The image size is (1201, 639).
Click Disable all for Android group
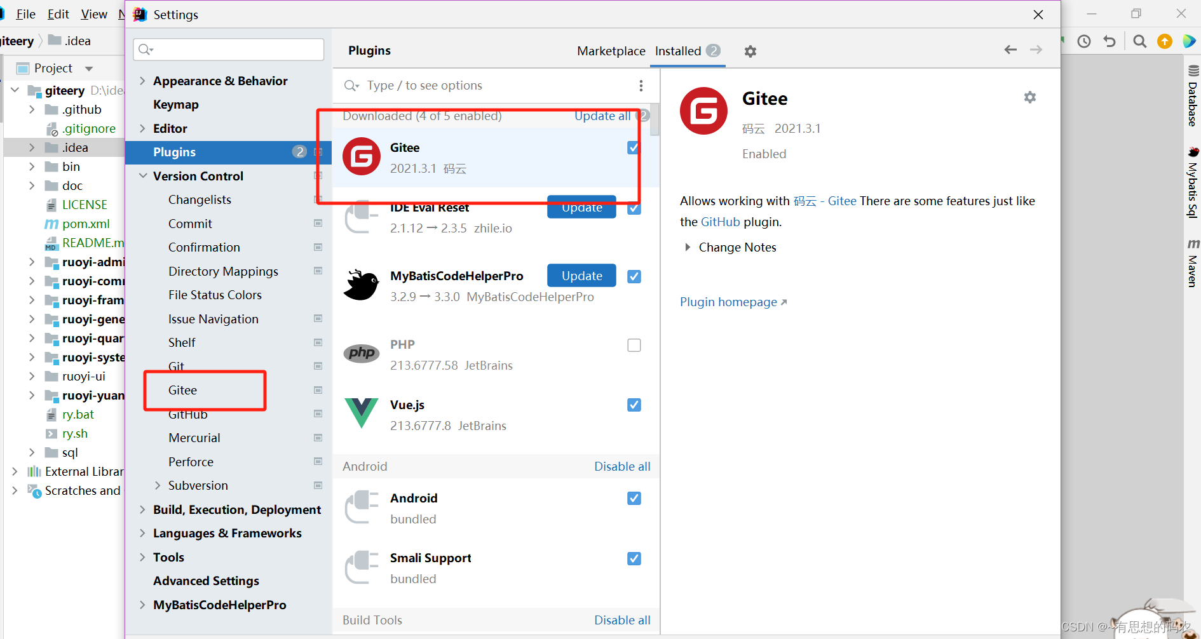[622, 466]
